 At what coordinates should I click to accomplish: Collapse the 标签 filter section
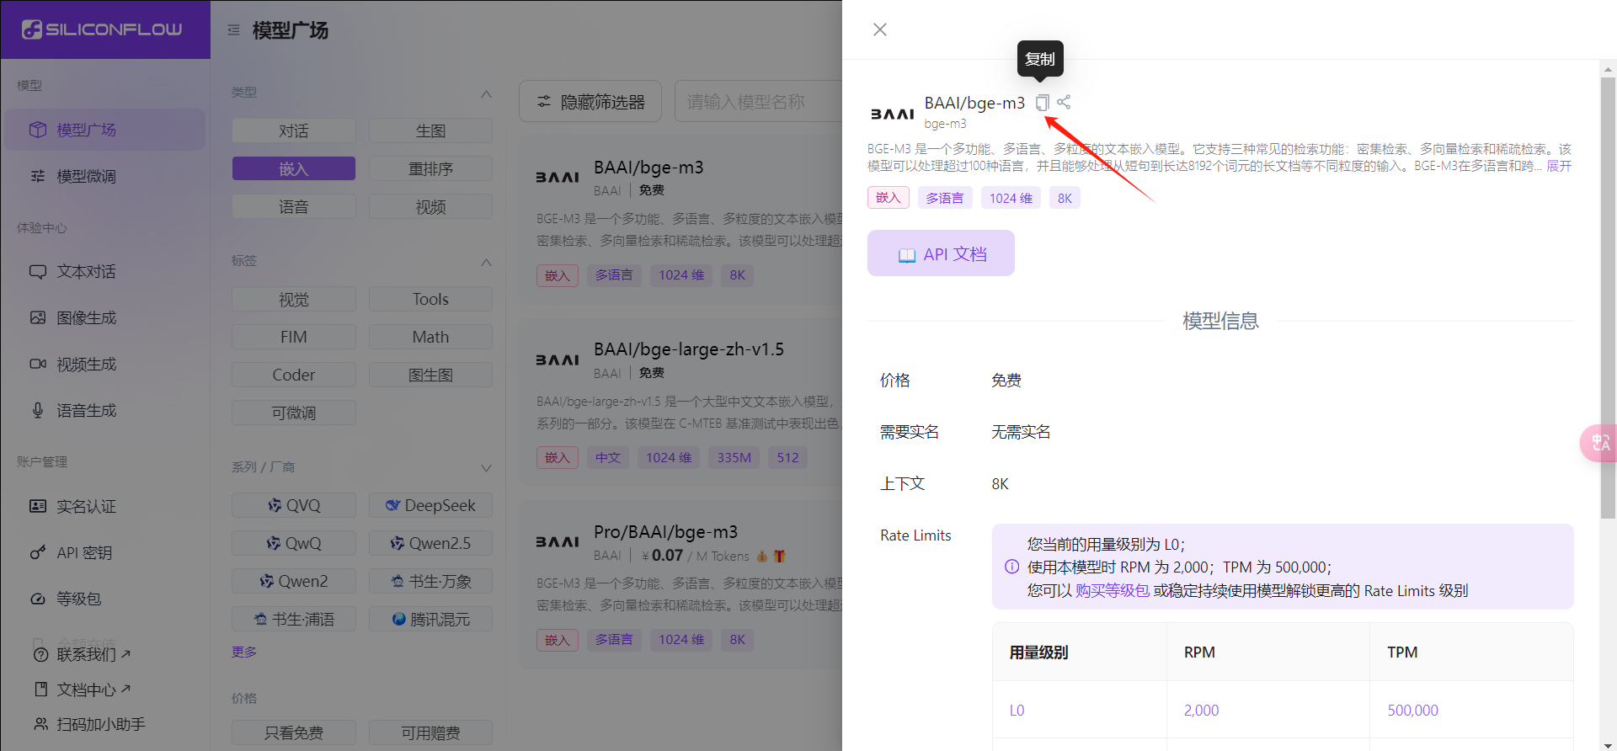[486, 262]
